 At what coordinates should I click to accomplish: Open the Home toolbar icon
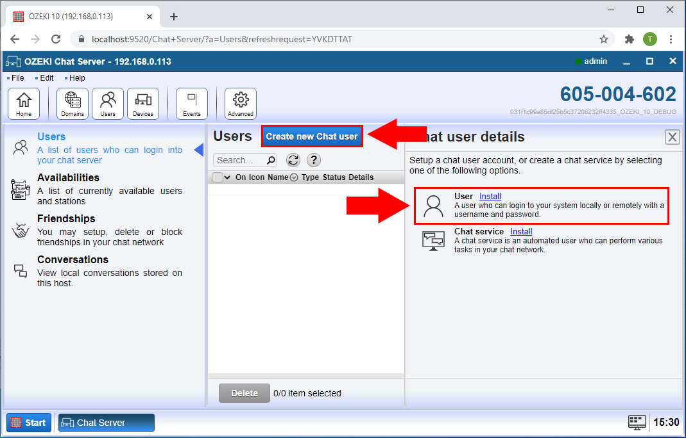(24, 104)
